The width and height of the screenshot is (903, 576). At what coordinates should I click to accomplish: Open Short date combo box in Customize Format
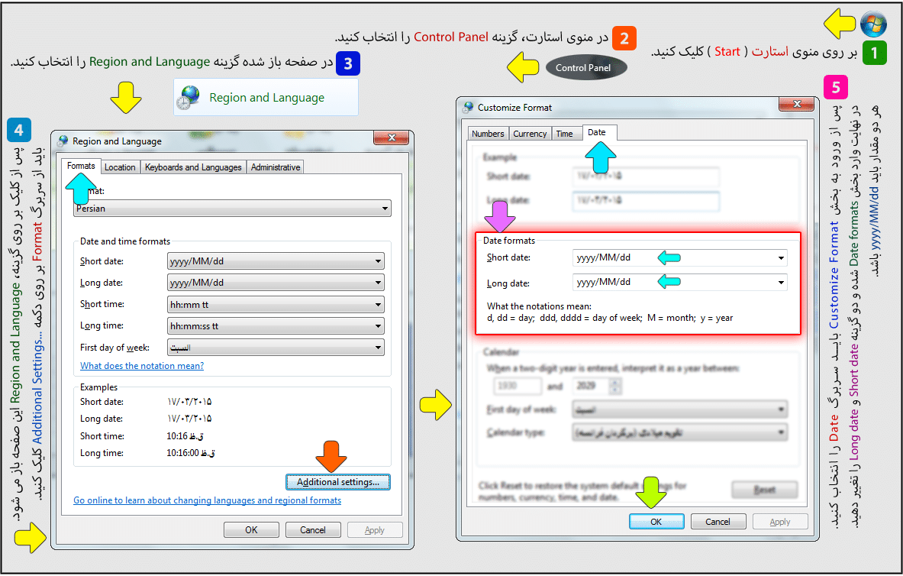tap(680, 257)
